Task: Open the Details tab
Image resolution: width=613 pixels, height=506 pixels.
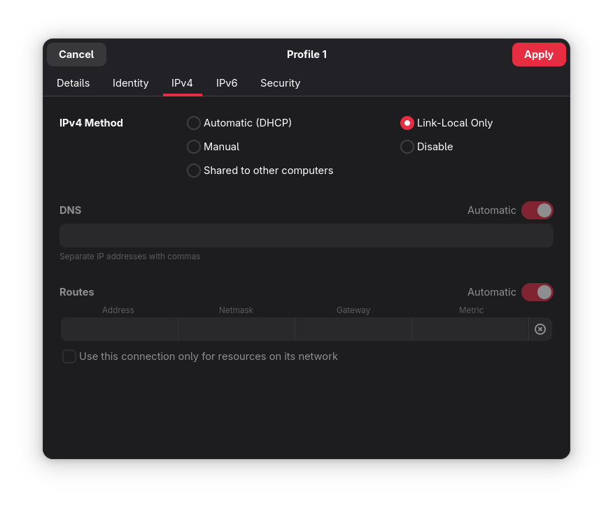Action: click(x=73, y=83)
